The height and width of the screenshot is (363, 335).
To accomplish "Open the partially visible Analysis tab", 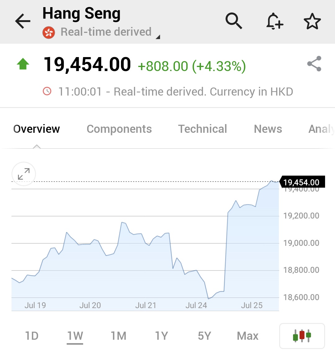I will (x=322, y=129).
